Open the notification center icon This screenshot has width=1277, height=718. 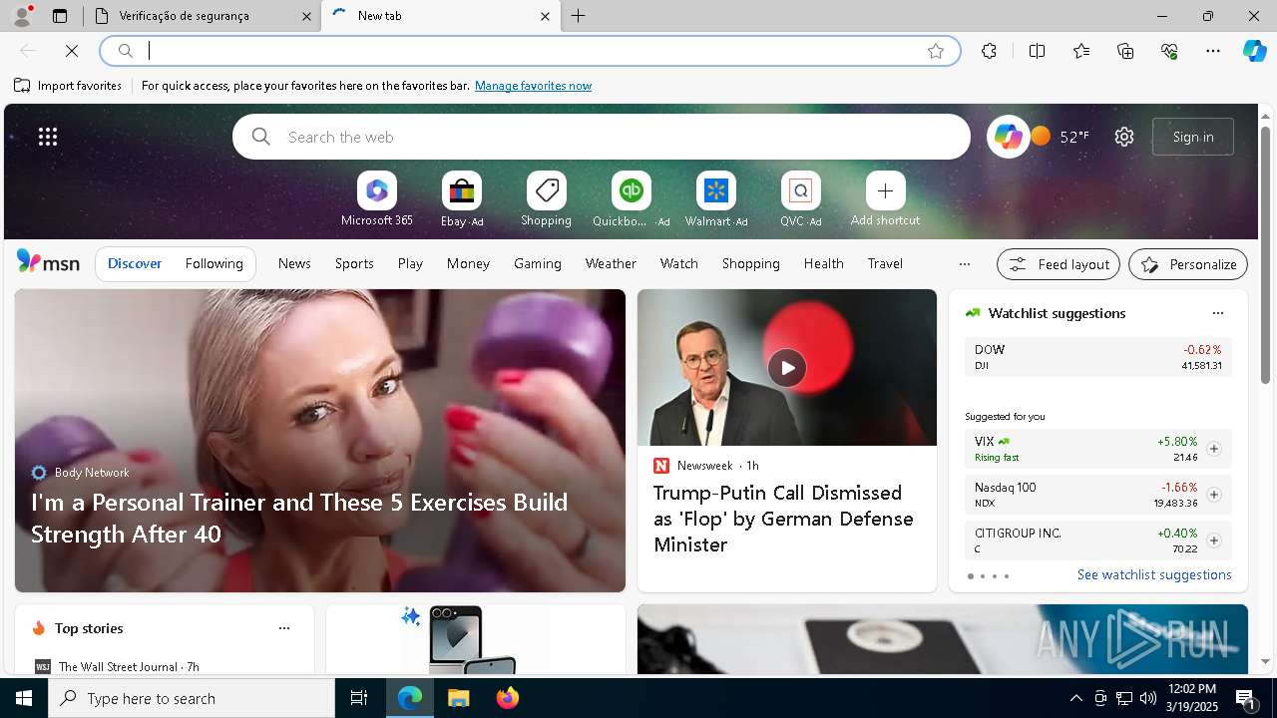[1246, 698]
